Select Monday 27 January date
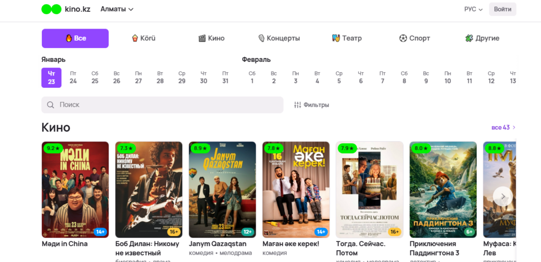541x262 pixels. (138, 78)
